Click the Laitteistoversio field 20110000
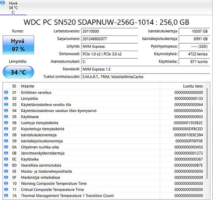The image size is (213, 200). (109, 31)
